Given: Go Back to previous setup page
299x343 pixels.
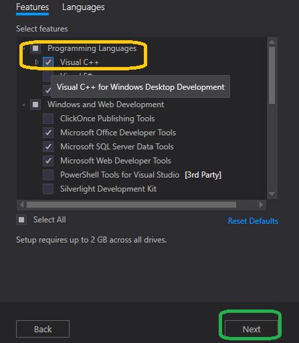Looking at the screenshot, I should coord(43,329).
